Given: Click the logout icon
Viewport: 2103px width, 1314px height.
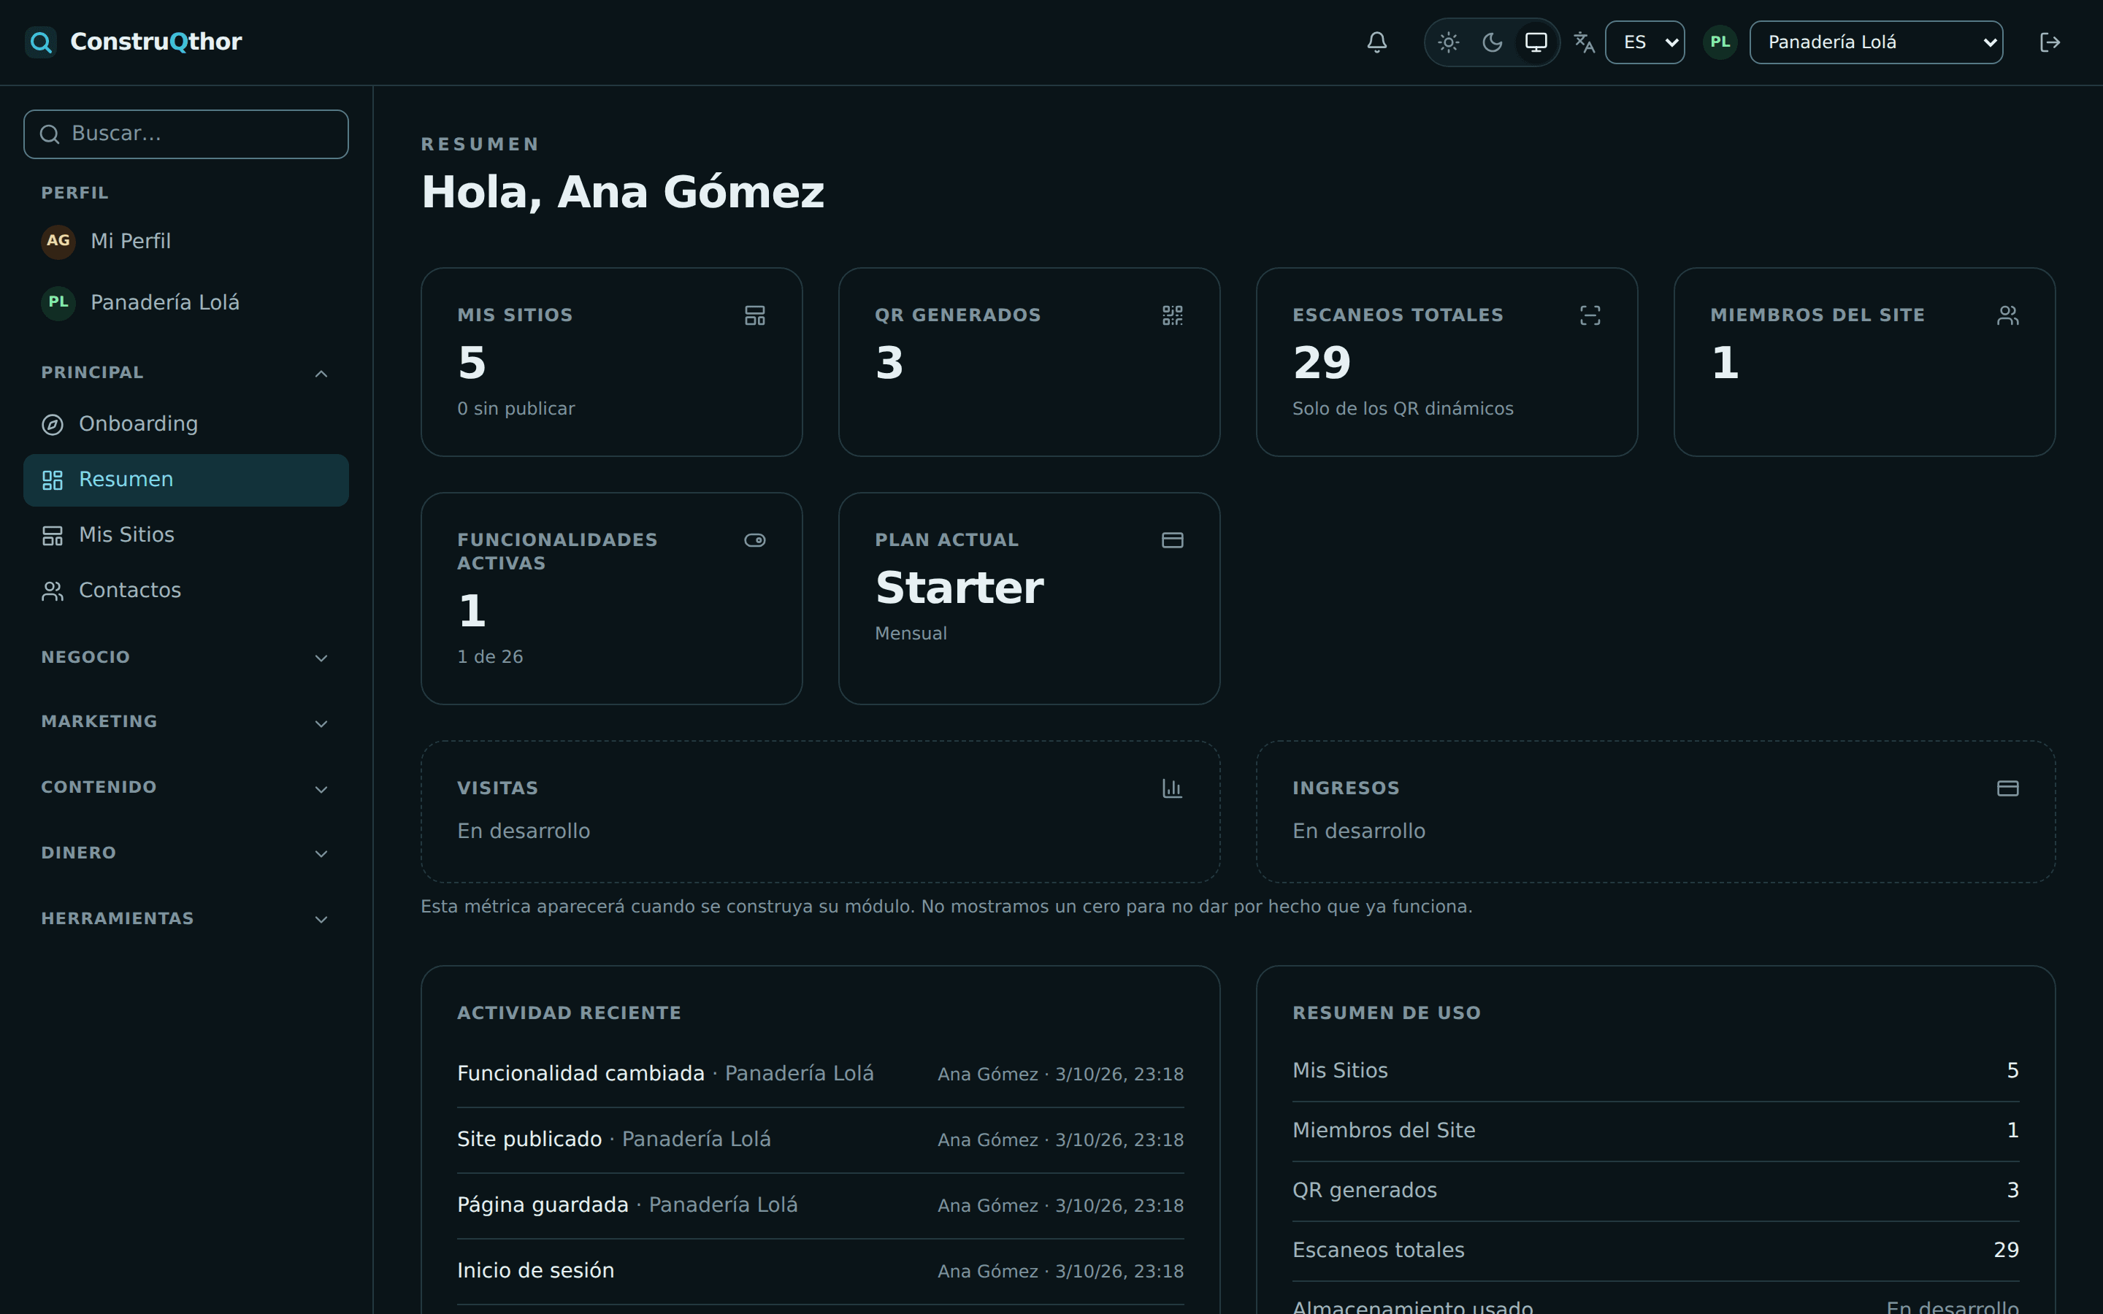Looking at the screenshot, I should point(2049,42).
